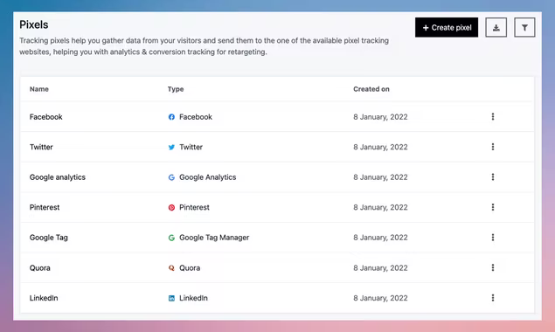
Task: Select the Twitter pixel name
Action: coord(41,147)
